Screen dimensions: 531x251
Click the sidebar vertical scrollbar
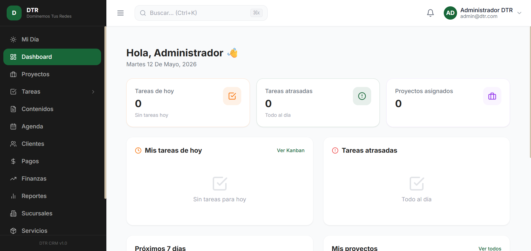(x=105, y=112)
